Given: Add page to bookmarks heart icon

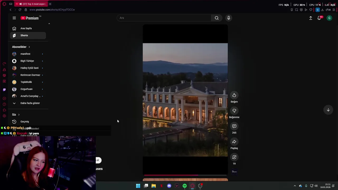Looking at the screenshot, I should (x=311, y=10).
